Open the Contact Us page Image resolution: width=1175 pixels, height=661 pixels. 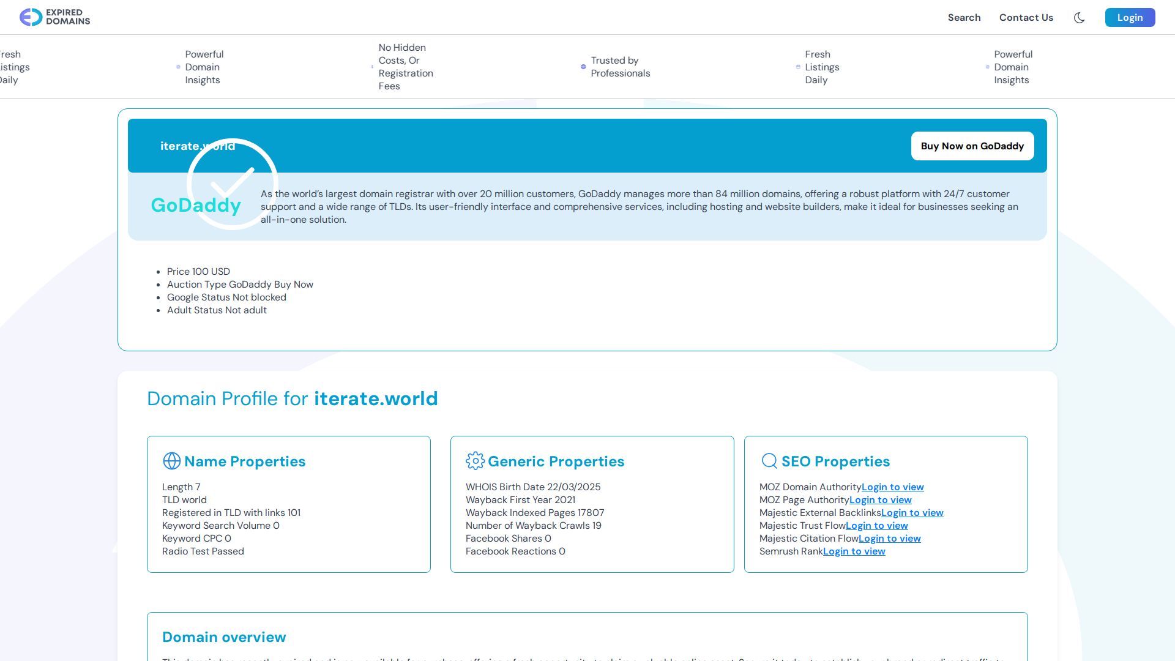pyautogui.click(x=1026, y=17)
